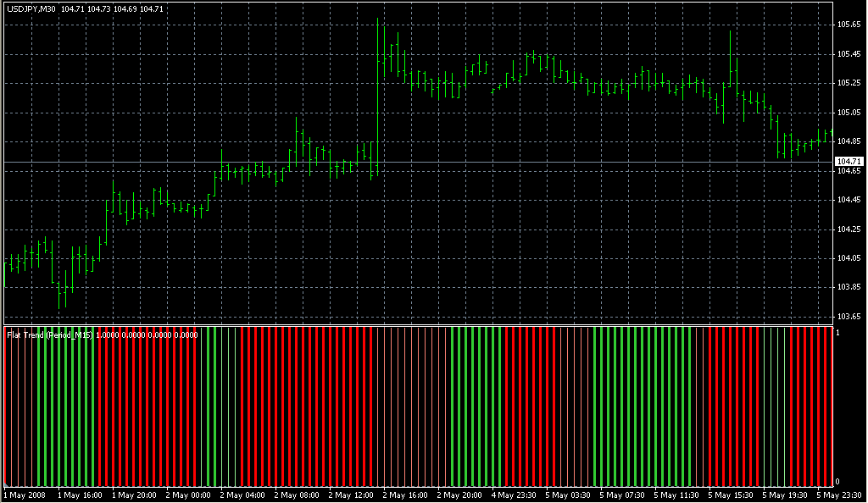Click the 5 May 15:30 time label
Image resolution: width=868 pixels, height=503 pixels.
731,495
